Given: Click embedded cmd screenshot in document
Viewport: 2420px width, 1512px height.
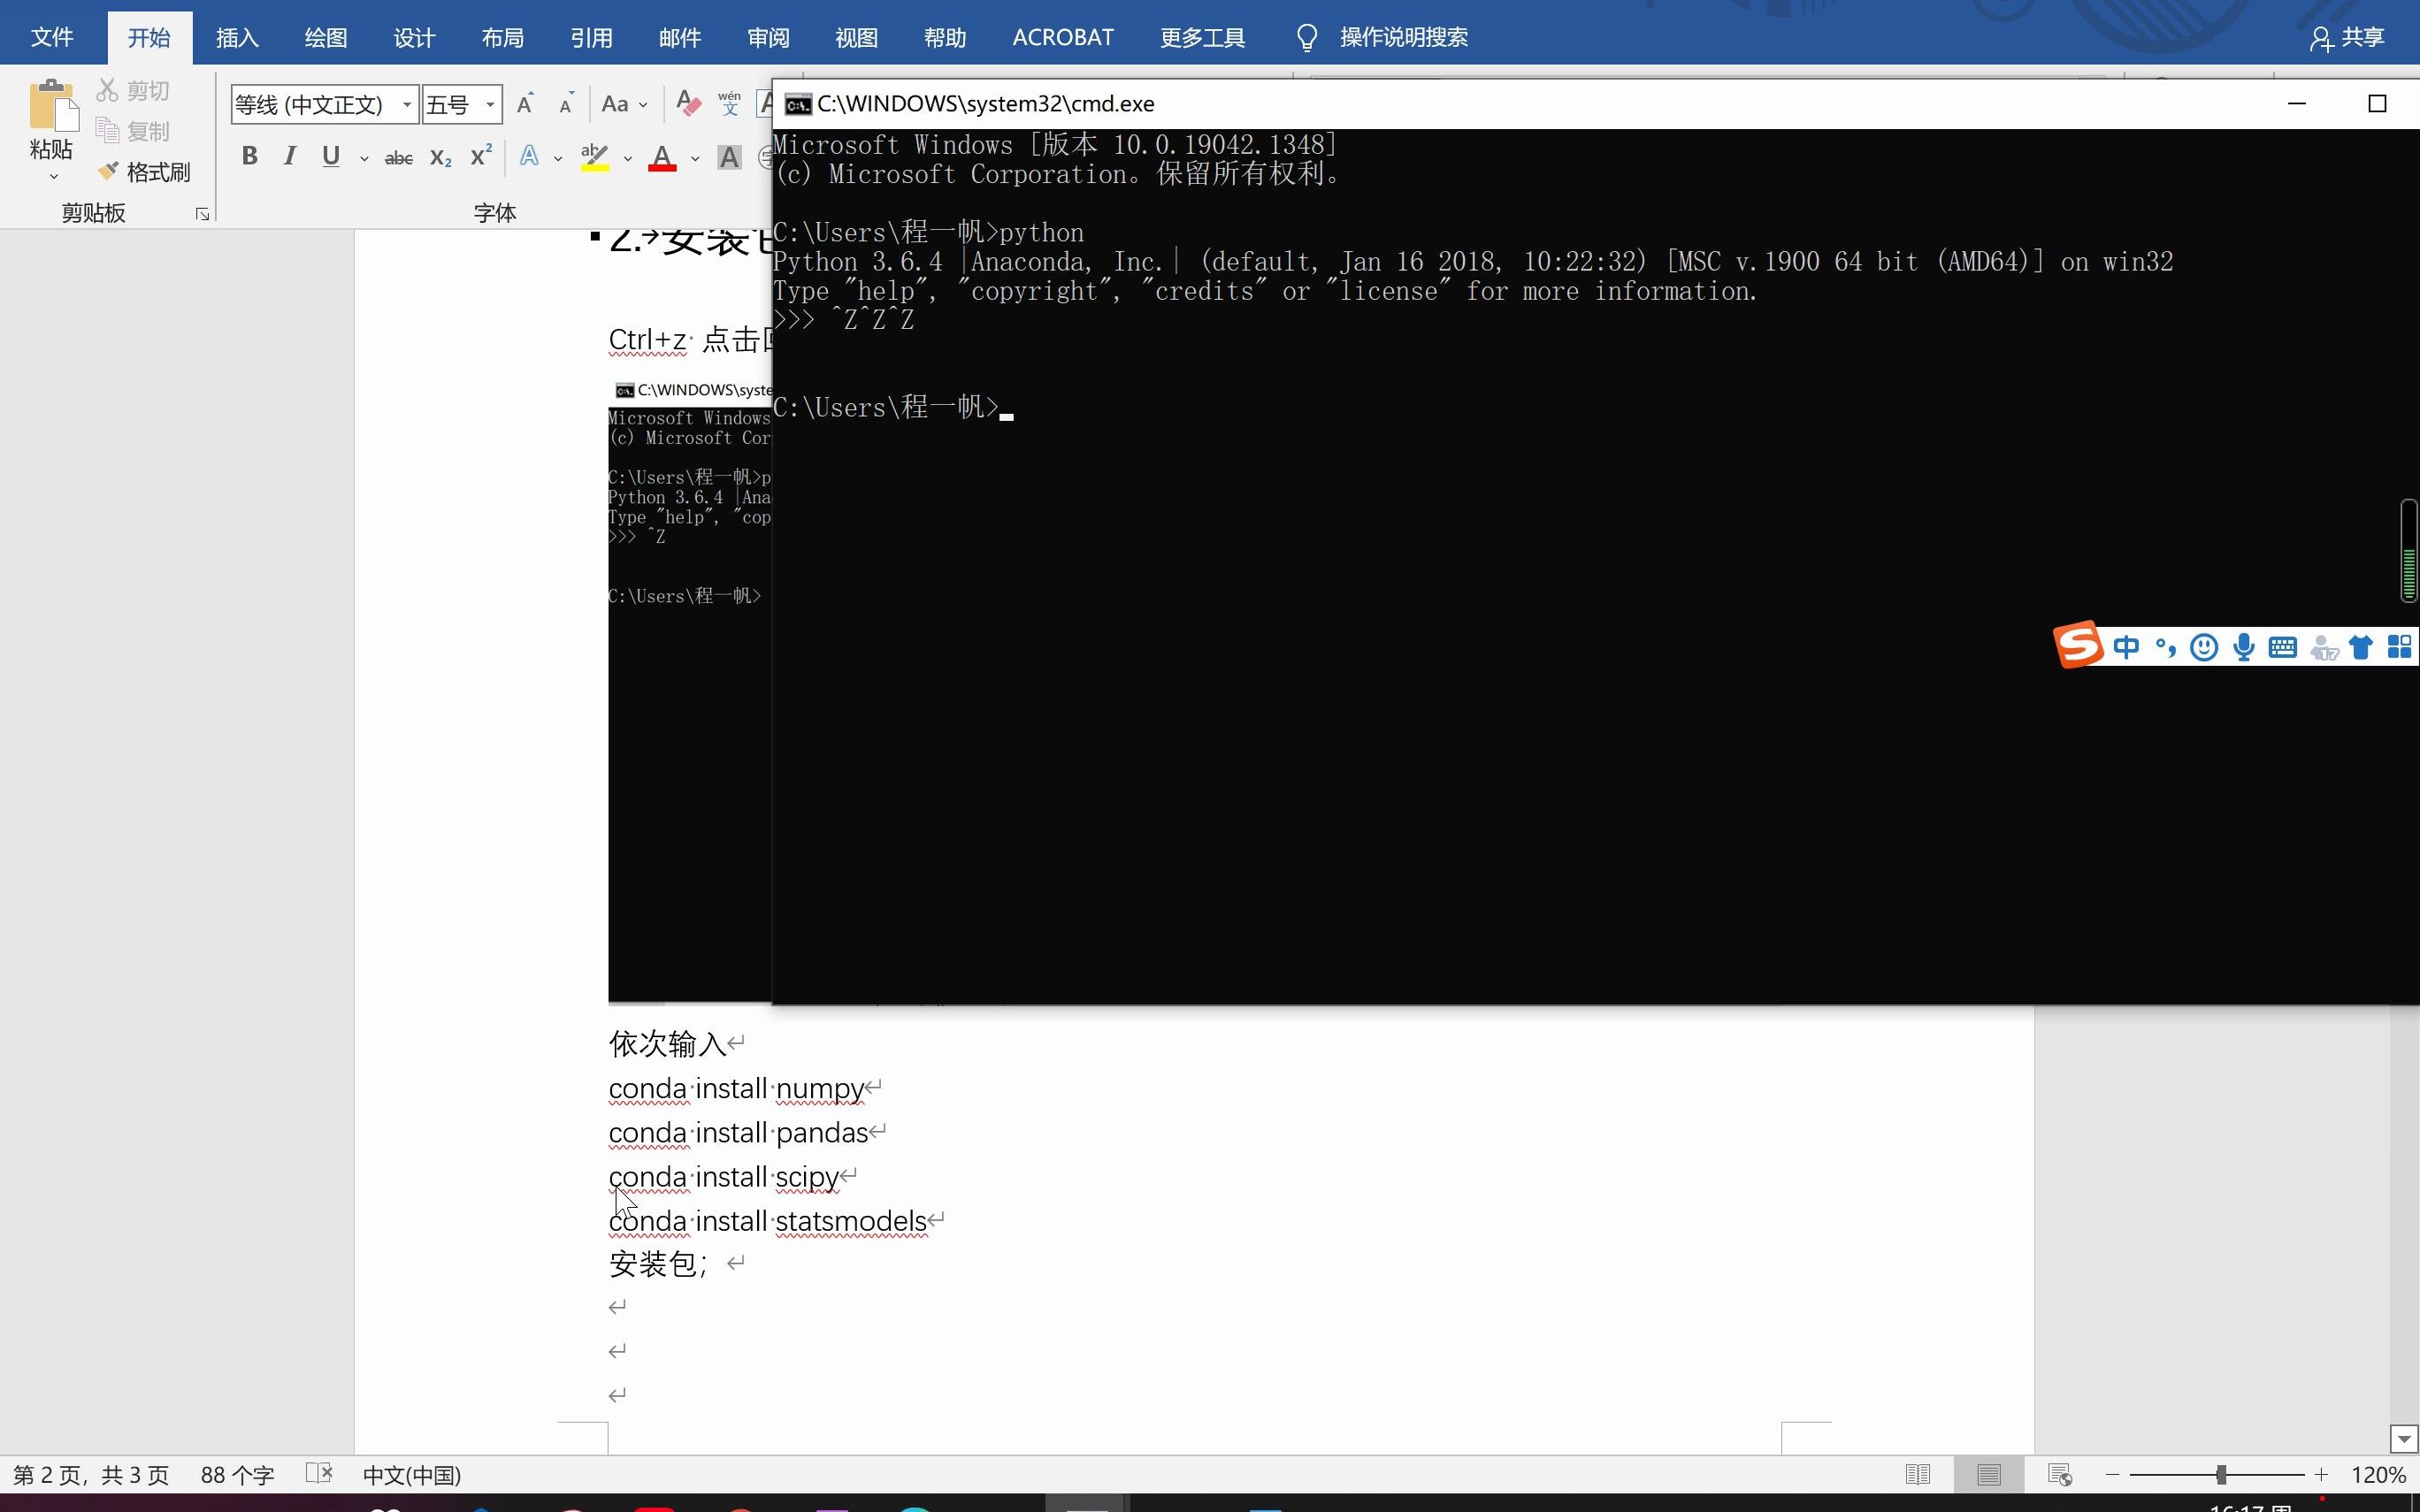Looking at the screenshot, I should (x=690, y=690).
